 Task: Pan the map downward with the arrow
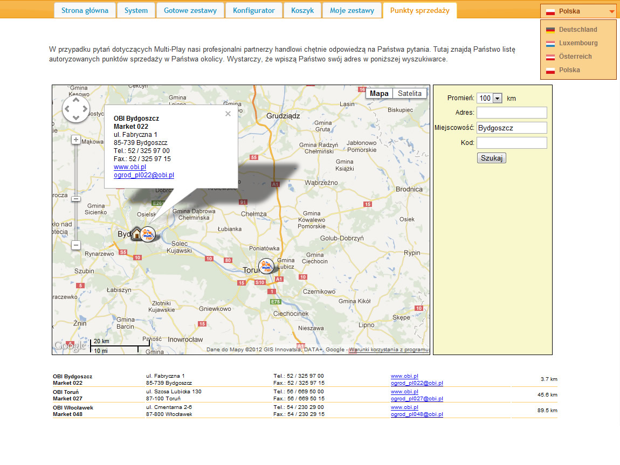point(76,117)
